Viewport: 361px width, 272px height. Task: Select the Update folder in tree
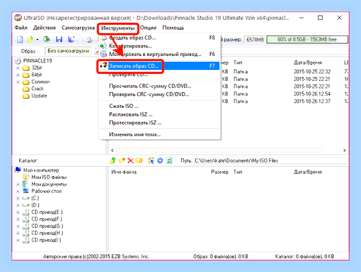click(39, 96)
